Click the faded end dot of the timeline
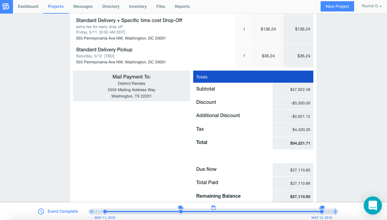This screenshot has width=387, height=220. click(335, 212)
